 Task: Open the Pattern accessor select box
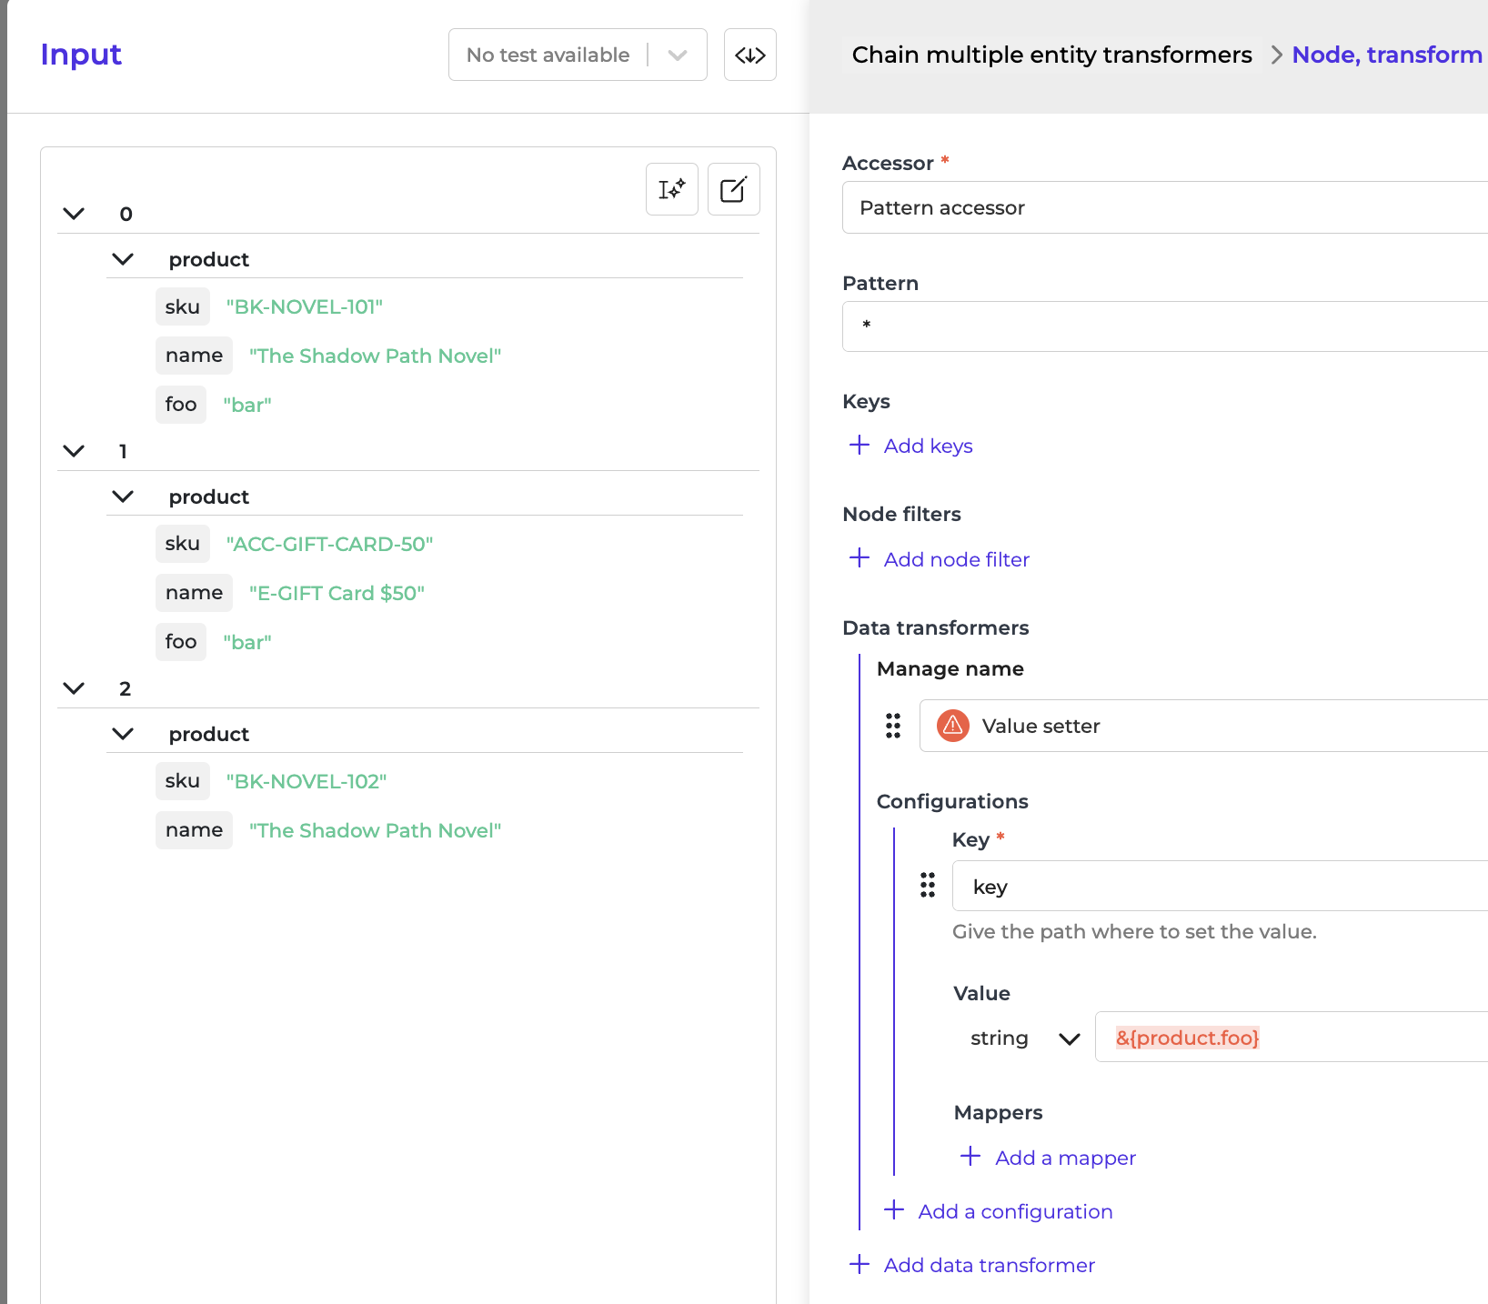click(x=1164, y=208)
